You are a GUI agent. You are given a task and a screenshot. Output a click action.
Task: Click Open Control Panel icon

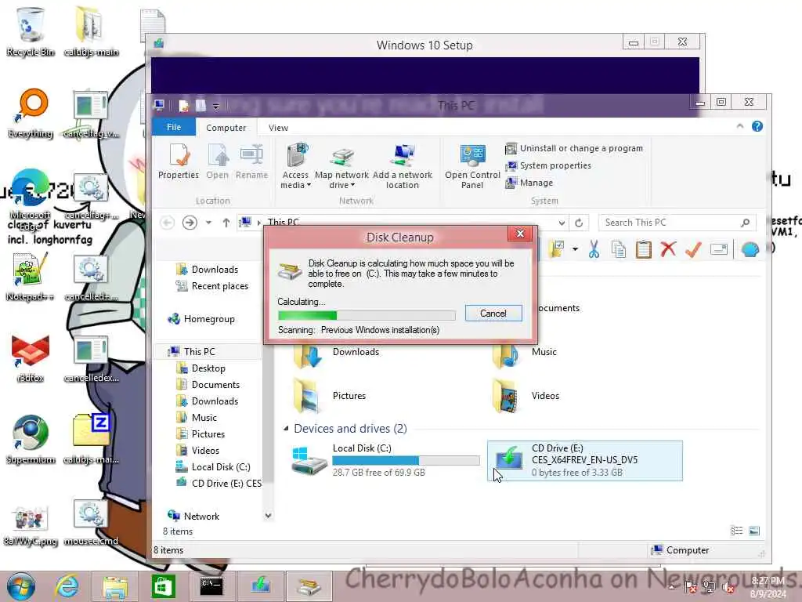[x=472, y=167]
